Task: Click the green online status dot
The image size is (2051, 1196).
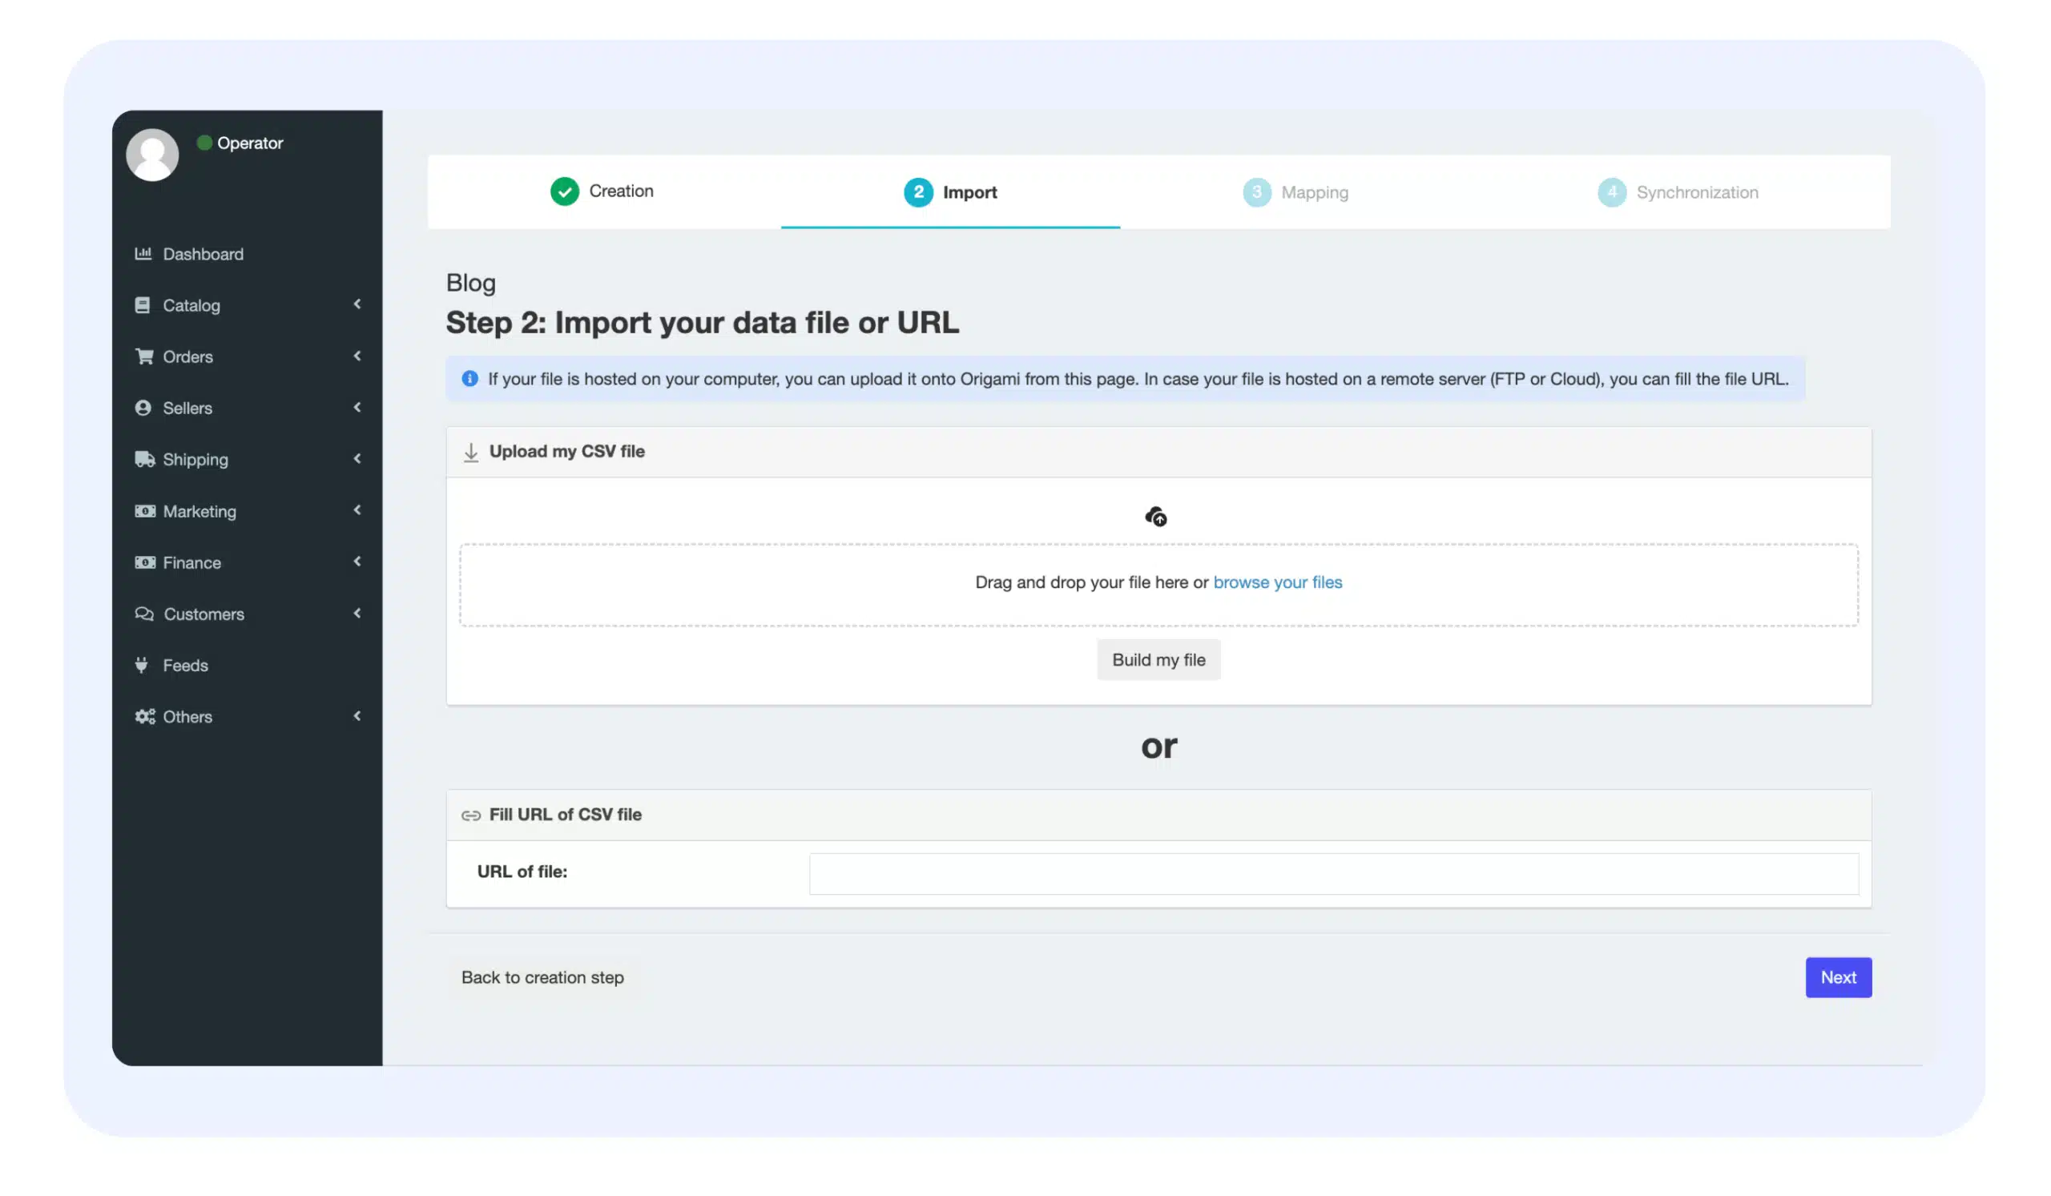Action: point(204,143)
